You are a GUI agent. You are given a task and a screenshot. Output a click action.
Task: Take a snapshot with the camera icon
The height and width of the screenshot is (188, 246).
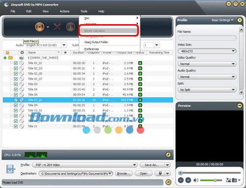pyautogui.click(x=234, y=180)
